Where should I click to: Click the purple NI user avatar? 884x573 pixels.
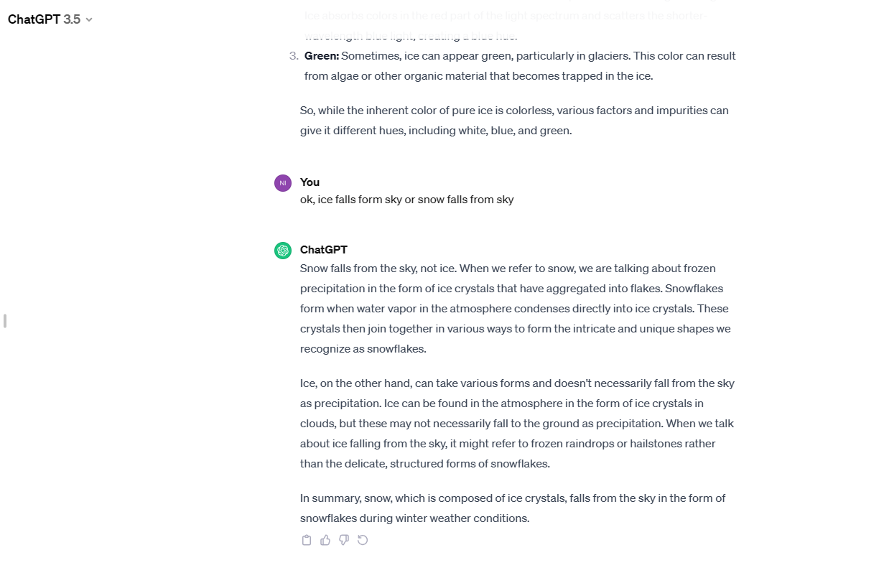283,183
